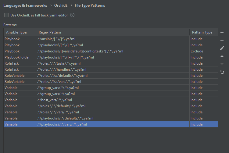This screenshot has height=153, width=229.
Task: Select the PlaybookFolder row
Action: point(111,57)
